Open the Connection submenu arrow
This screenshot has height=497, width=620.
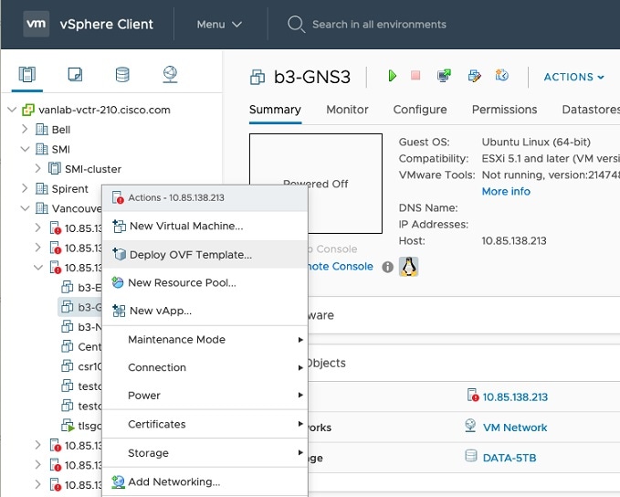(300, 367)
